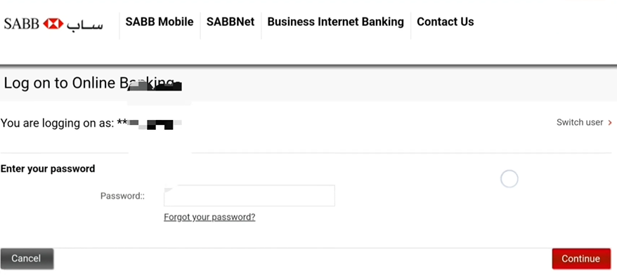Click the Arabic SABB wordmark
This screenshot has width=617, height=275.
(x=84, y=24)
